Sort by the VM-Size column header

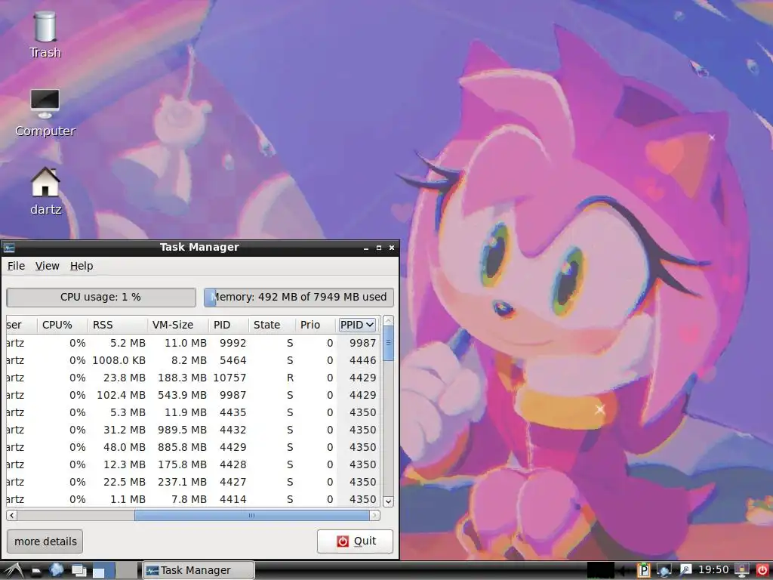[178, 325]
